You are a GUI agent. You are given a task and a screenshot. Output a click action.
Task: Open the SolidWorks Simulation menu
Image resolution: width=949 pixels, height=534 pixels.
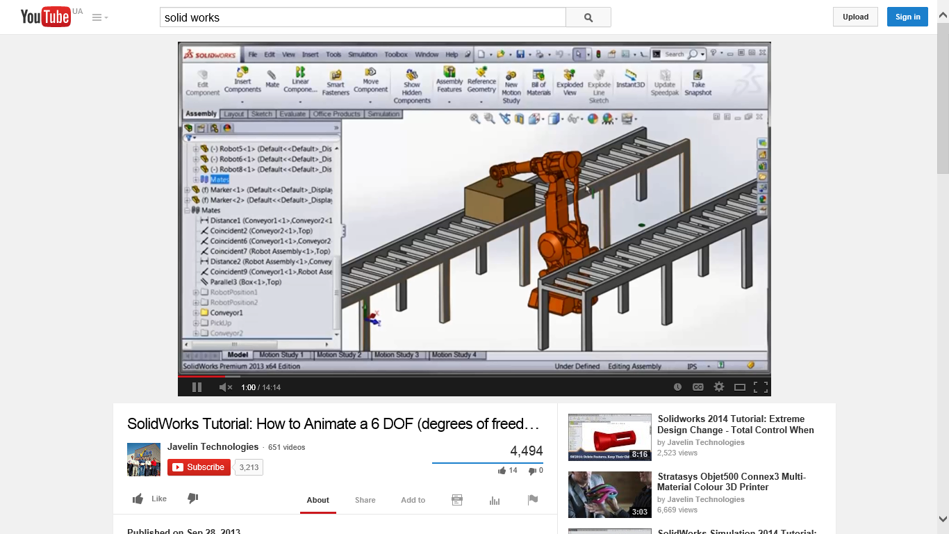tap(363, 54)
